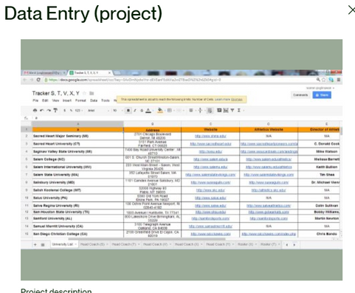
Task: Click Learn more in the yellow notification
Action: [222, 100]
